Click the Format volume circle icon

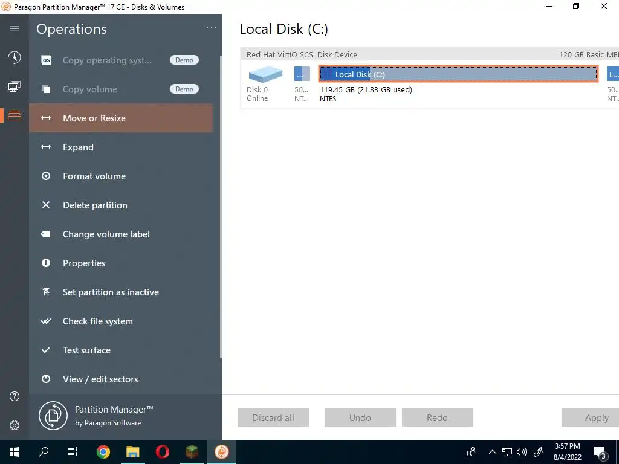[46, 176]
